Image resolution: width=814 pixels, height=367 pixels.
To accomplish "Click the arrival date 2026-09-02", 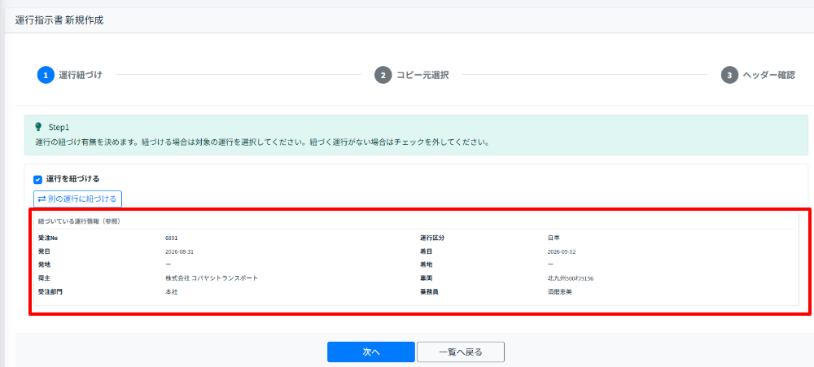I will (562, 251).
